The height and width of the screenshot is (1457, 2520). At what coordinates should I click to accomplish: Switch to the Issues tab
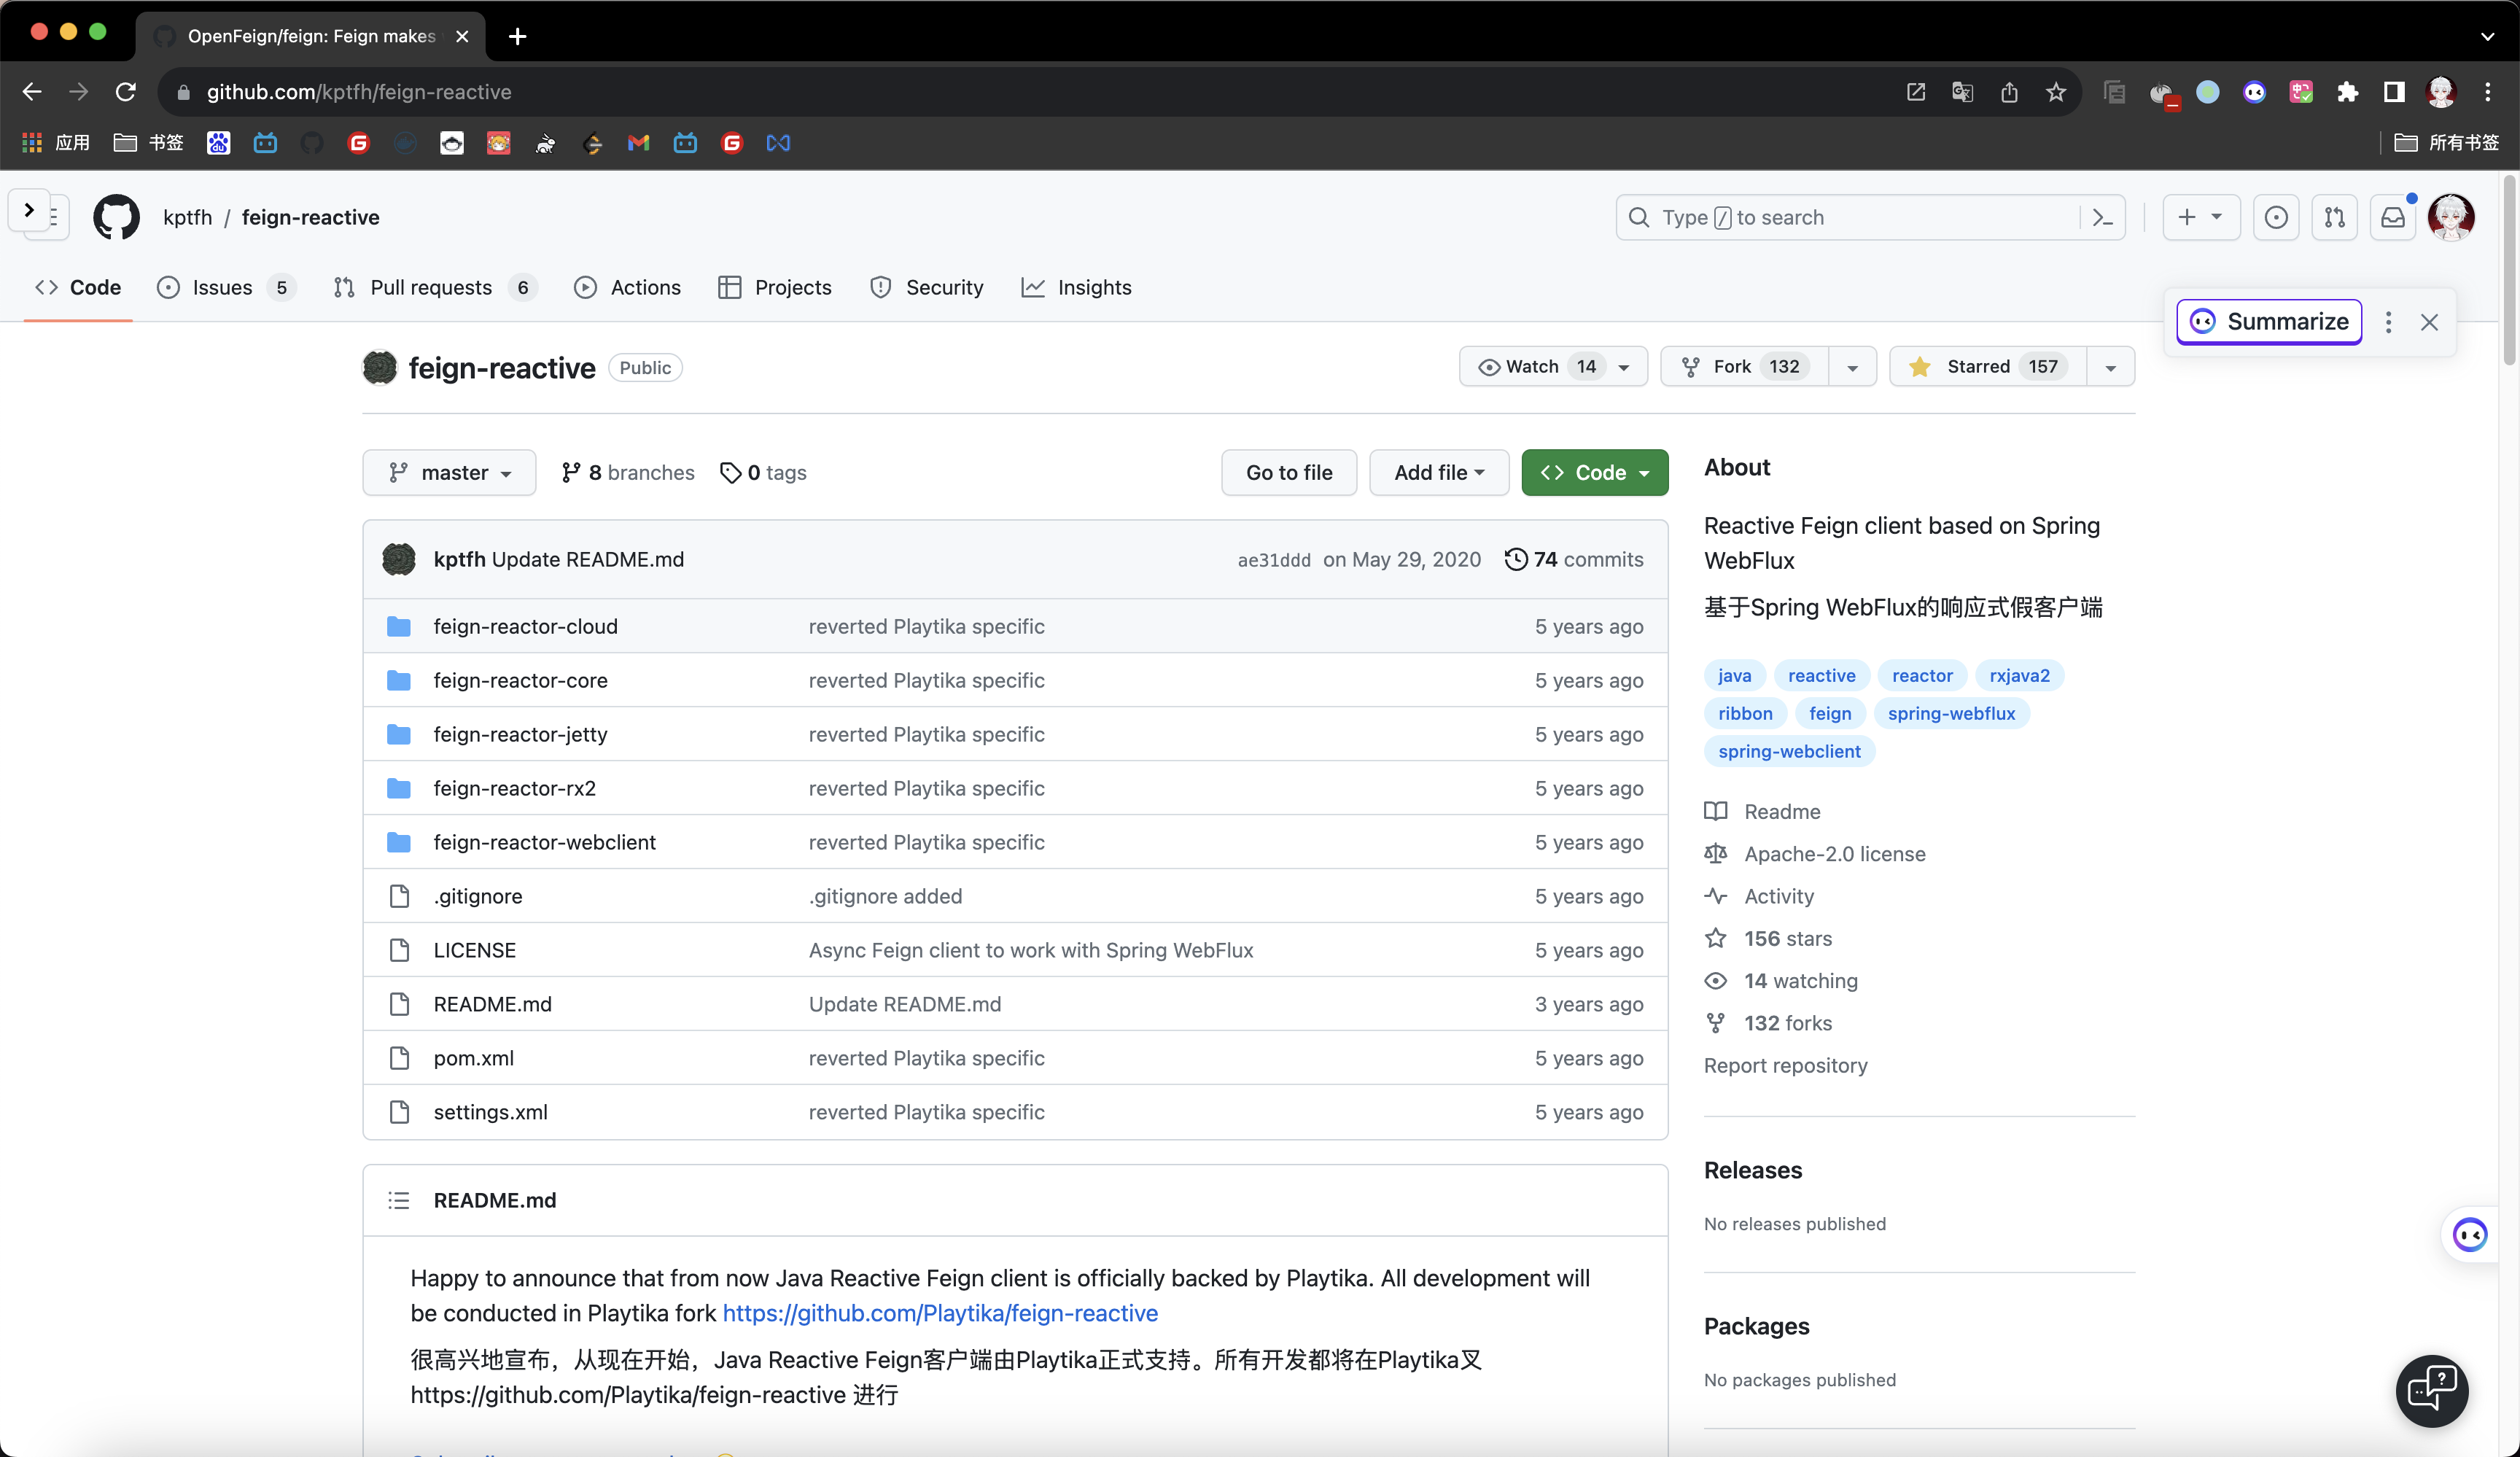pos(222,288)
